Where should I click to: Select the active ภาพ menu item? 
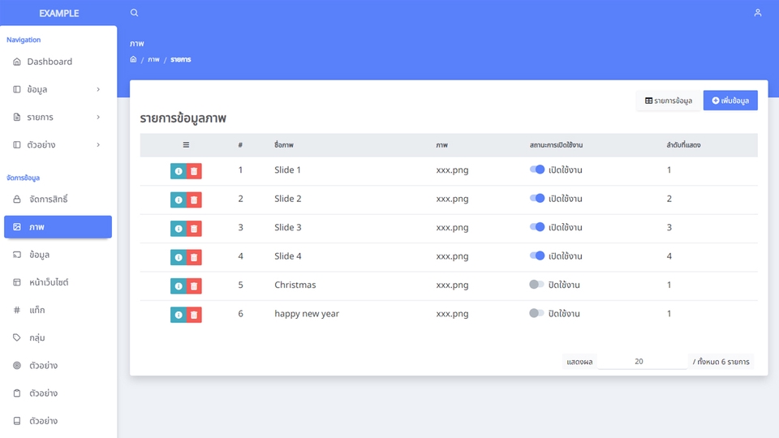[58, 227]
